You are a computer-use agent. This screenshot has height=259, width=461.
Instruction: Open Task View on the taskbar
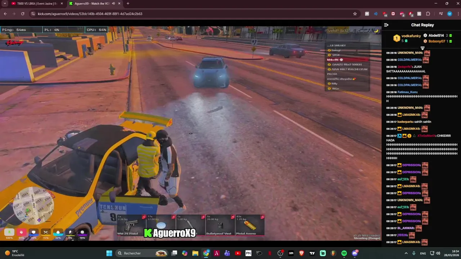174,253
